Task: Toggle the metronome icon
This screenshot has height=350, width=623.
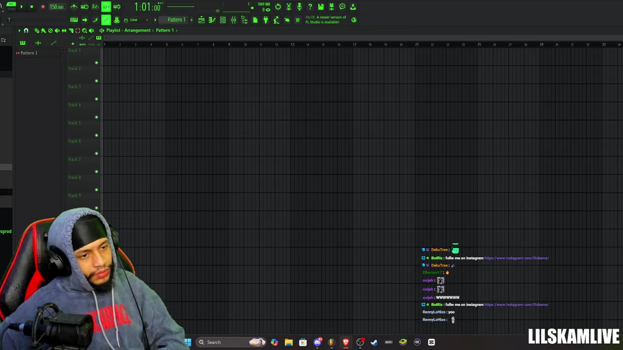Action: tap(74, 7)
